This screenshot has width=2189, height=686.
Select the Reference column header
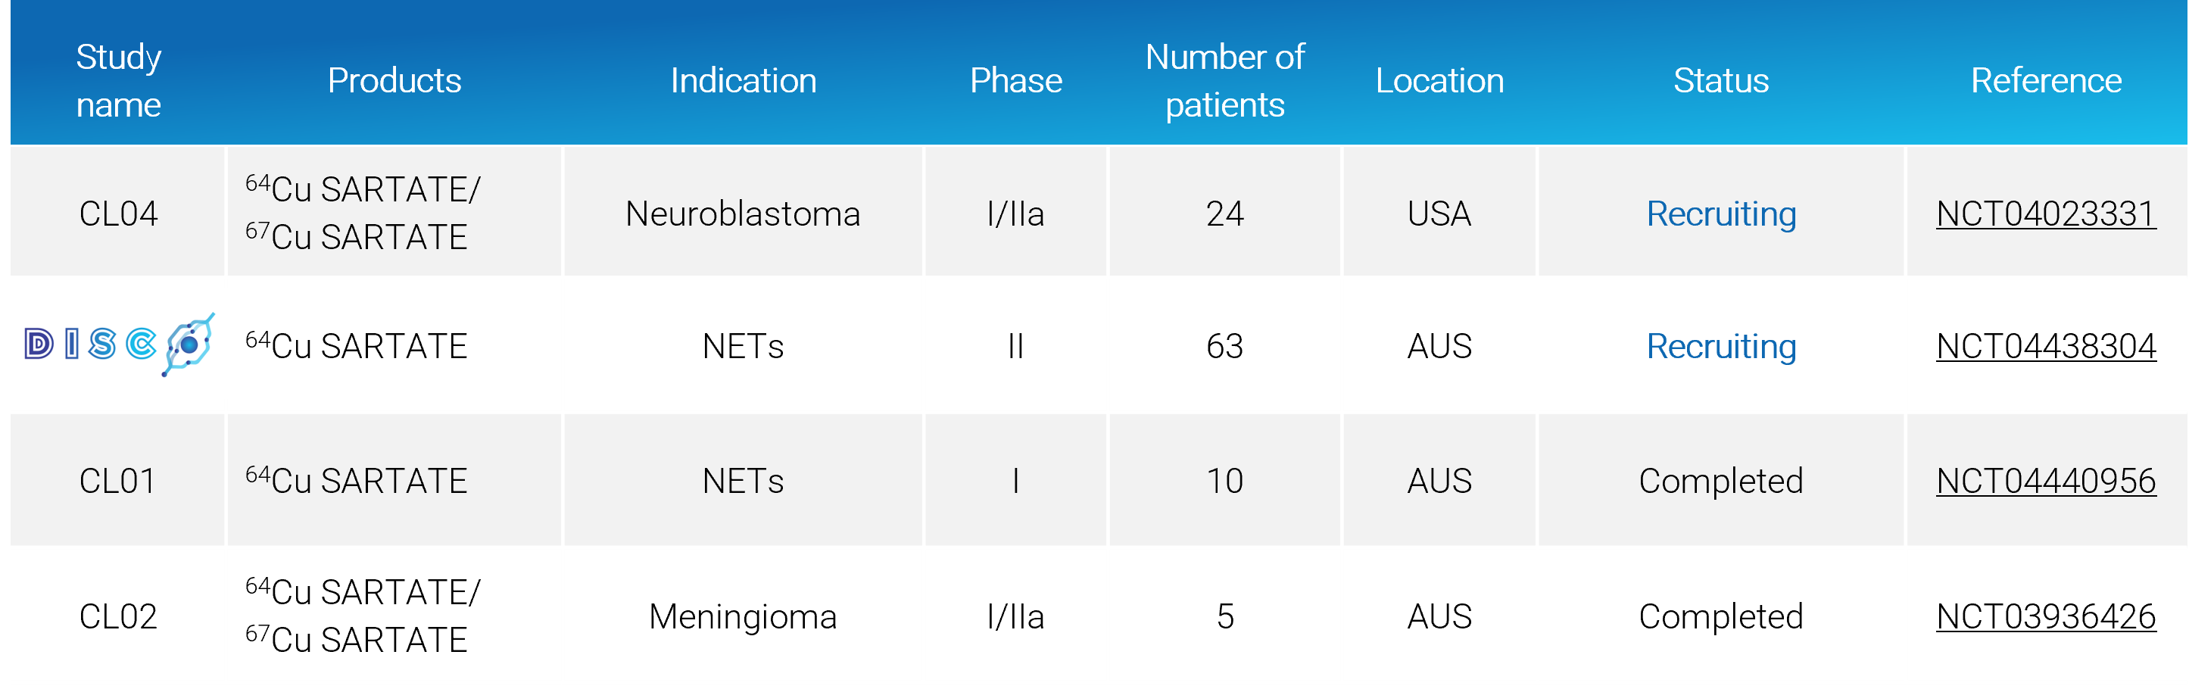(2045, 81)
